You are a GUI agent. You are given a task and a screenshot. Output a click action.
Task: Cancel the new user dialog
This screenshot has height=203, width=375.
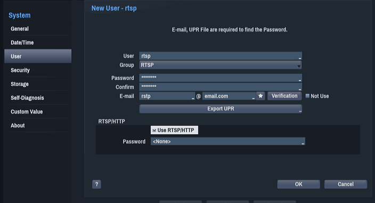[x=346, y=184]
